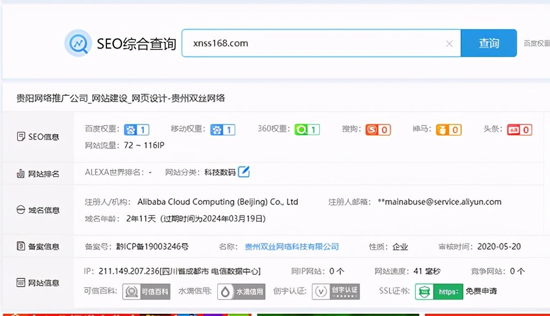Click the 域名信息 globe icon
This screenshot has width=550, height=316.
click(21, 210)
